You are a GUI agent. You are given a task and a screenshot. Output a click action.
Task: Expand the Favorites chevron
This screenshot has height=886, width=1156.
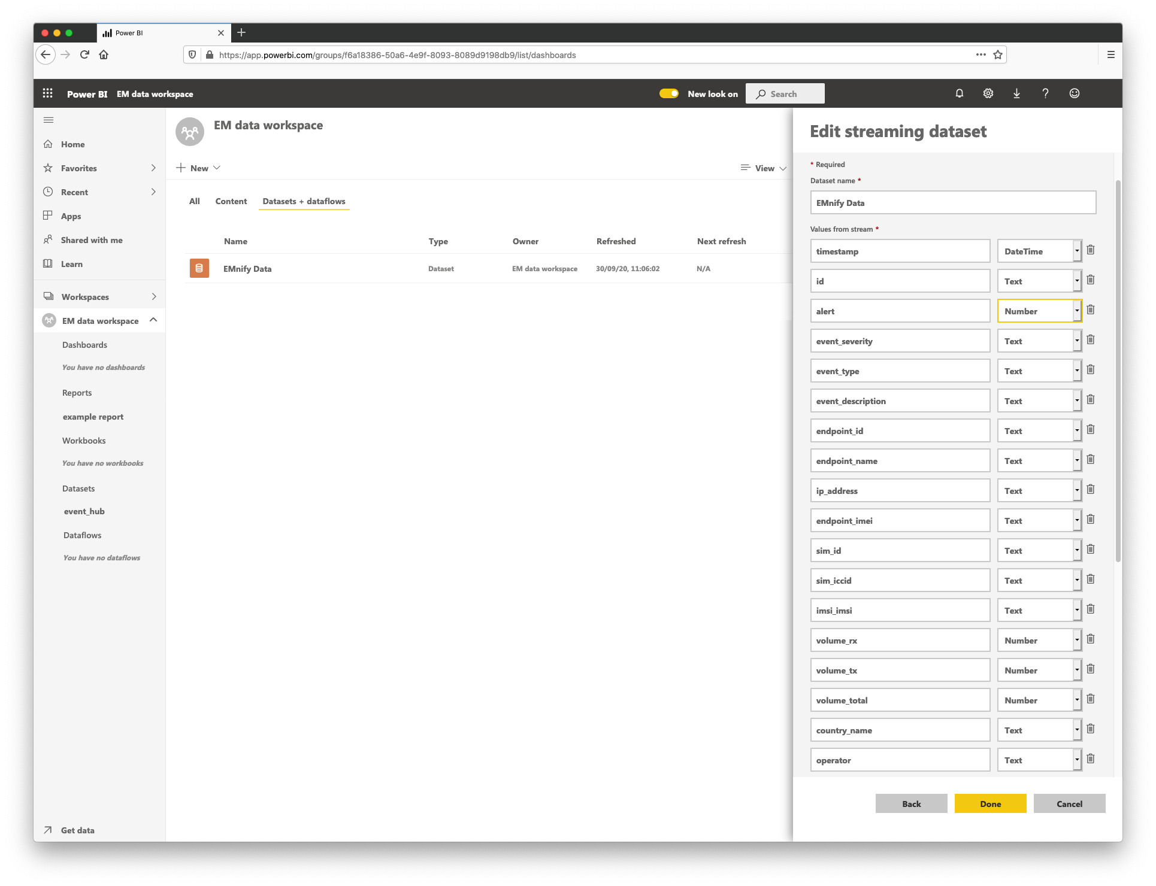[153, 168]
